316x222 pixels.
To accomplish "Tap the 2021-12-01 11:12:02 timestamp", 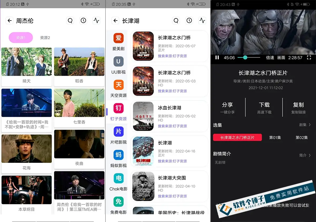I will coord(266,88).
